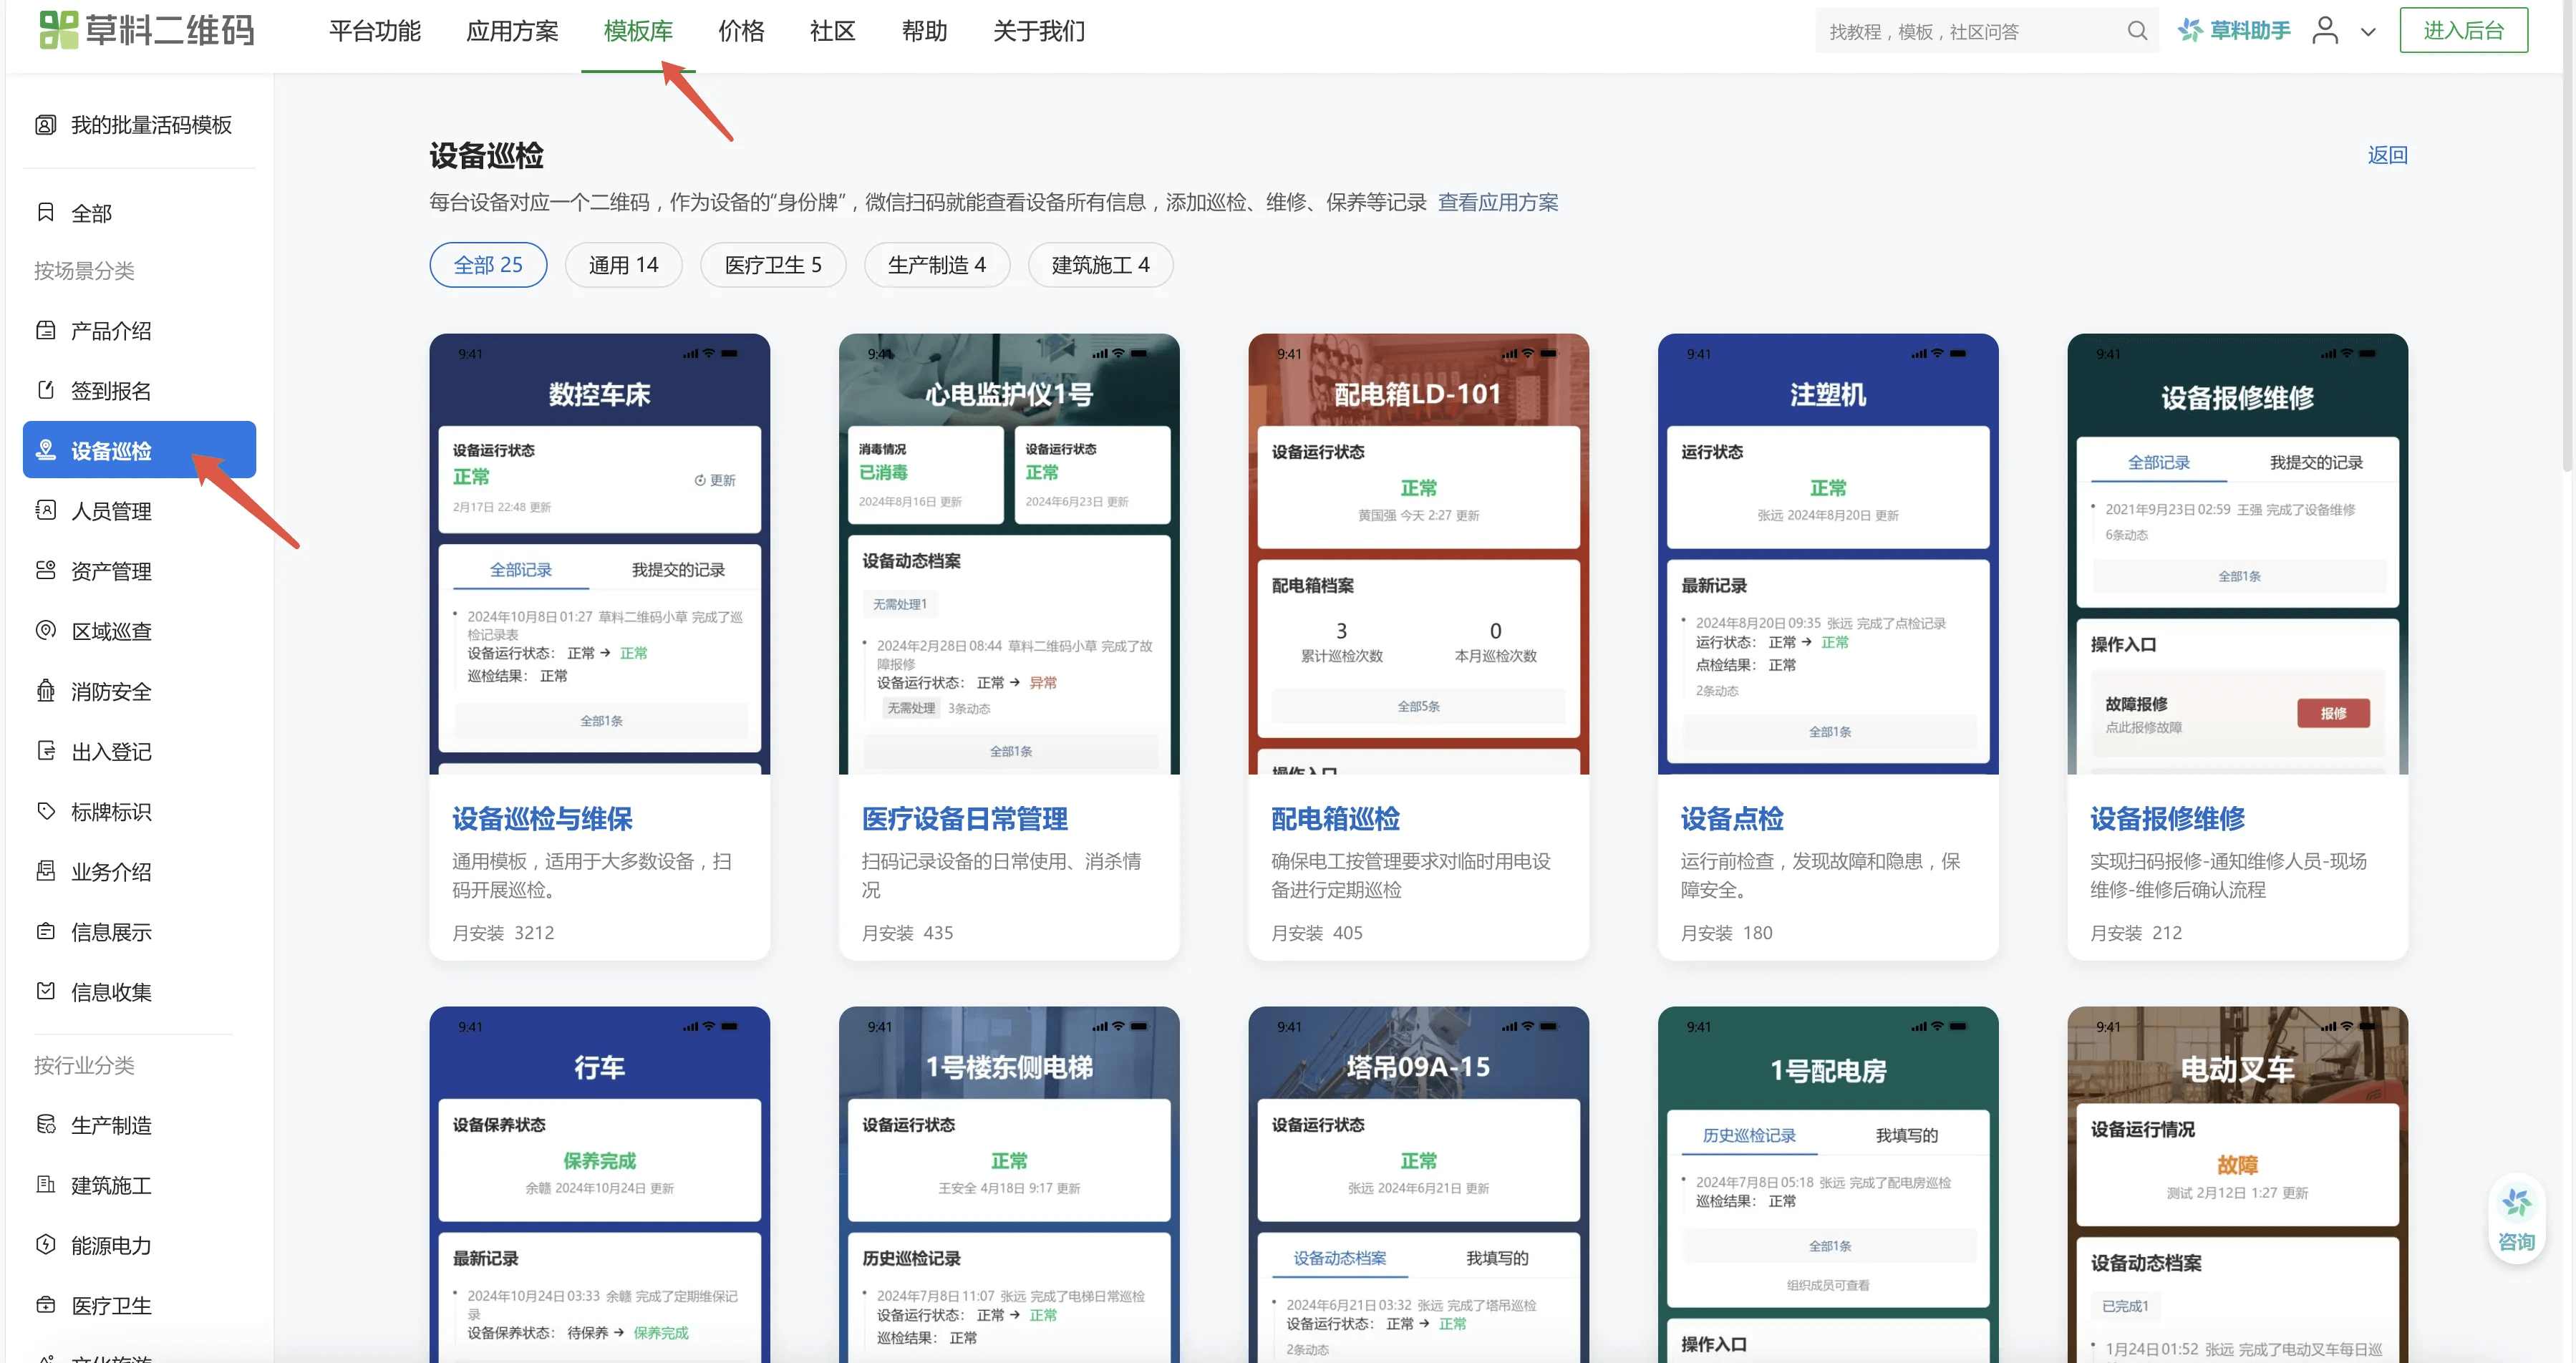
Task: Click 我的批量活码模板 icon in sidebar
Action: pyautogui.click(x=46, y=125)
